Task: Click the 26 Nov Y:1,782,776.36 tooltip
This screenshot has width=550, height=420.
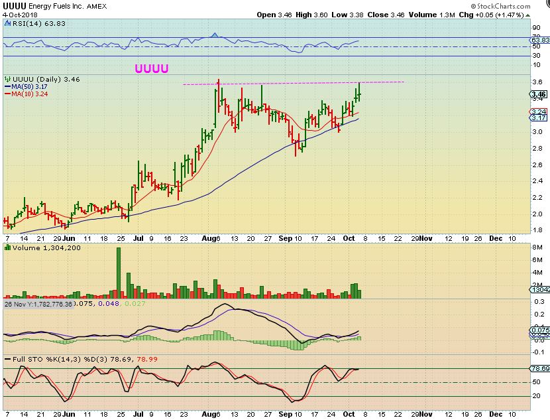Action: click(x=38, y=304)
